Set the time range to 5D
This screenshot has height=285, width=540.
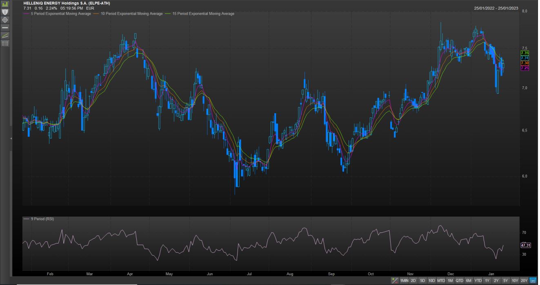(422, 281)
